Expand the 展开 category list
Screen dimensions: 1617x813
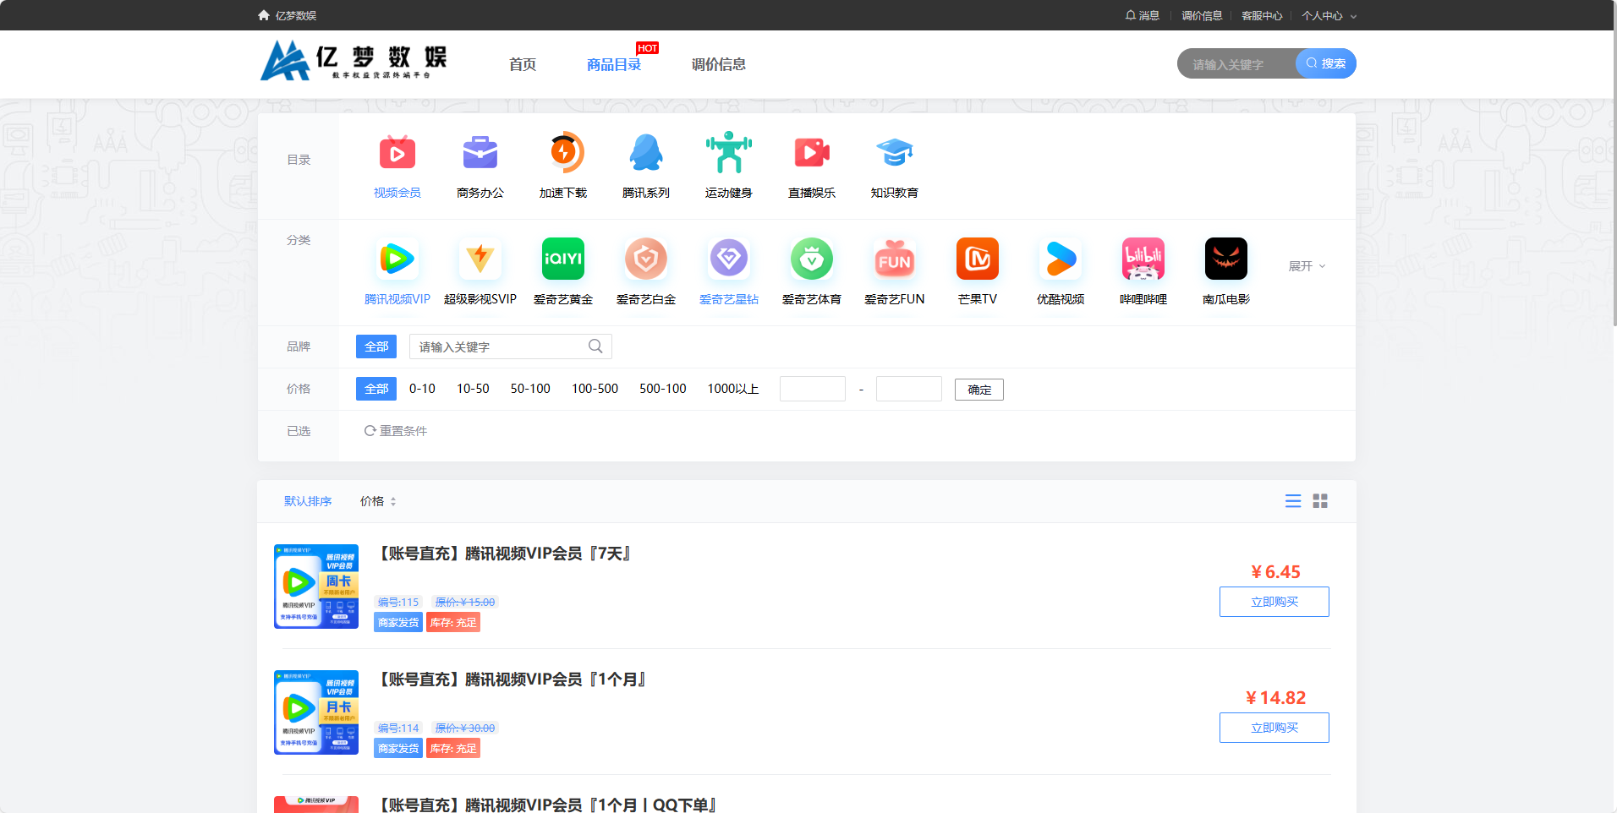click(x=1307, y=266)
